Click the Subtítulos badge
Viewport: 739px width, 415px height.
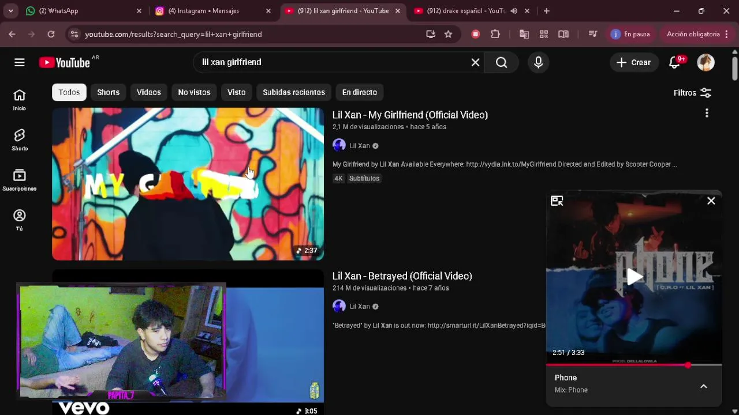(364, 179)
